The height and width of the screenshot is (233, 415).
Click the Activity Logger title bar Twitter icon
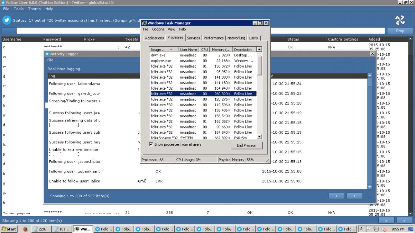click(47, 54)
